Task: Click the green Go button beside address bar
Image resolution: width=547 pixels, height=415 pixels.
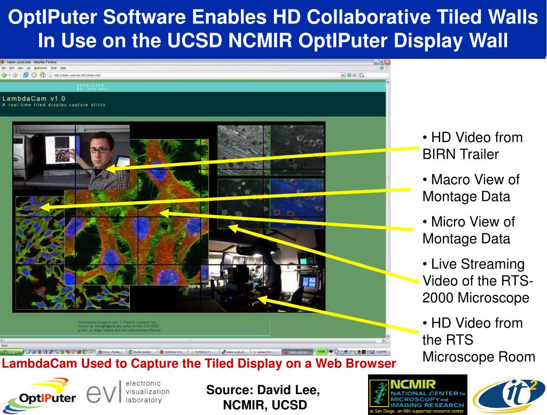Action: (x=349, y=75)
